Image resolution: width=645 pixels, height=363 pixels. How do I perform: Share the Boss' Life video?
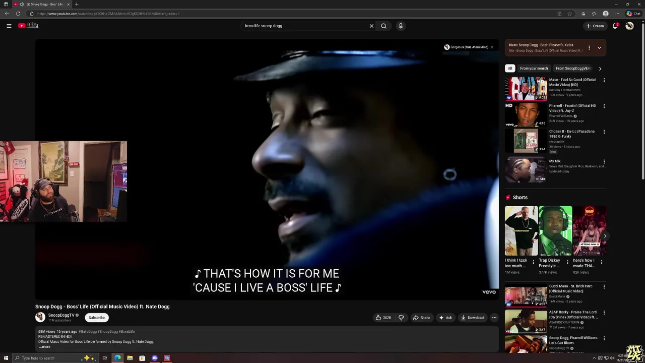[421, 318]
